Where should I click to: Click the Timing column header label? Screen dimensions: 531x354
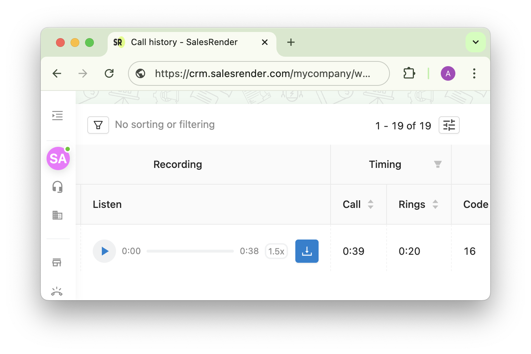pyautogui.click(x=385, y=164)
